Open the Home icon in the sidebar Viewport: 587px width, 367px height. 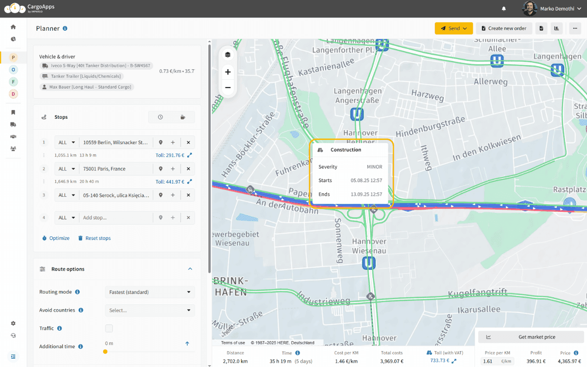[13, 27]
